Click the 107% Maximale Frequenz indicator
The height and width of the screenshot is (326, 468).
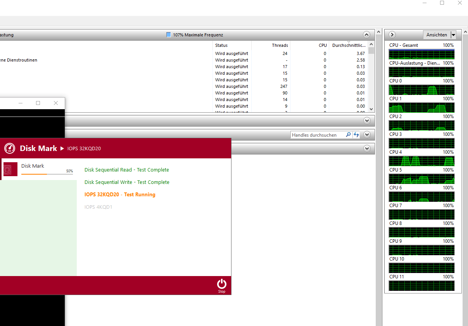pyautogui.click(x=195, y=35)
